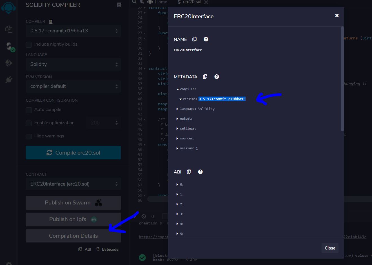
Task: Close the erc20.sol editor tab
Action: 206,2
